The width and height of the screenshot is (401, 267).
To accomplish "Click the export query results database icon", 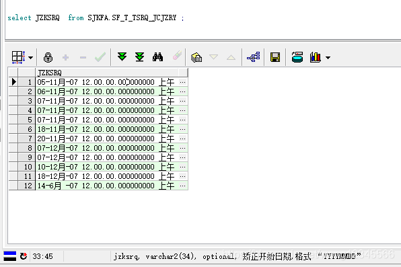I will [297, 57].
